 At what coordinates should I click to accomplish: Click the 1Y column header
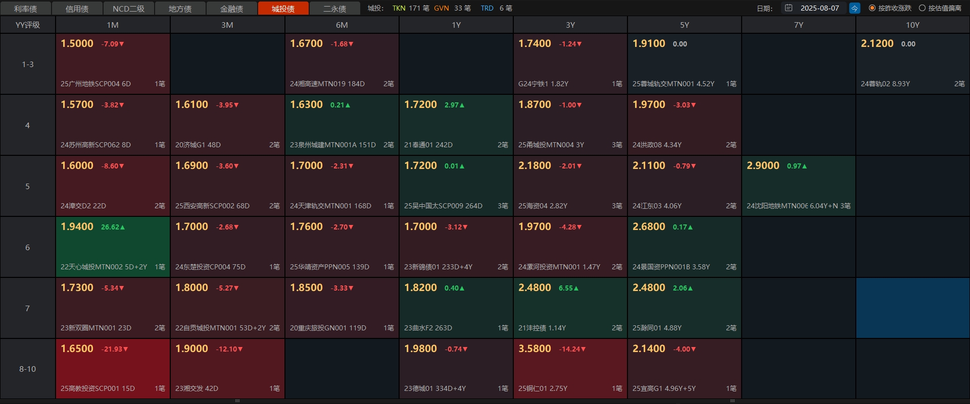click(x=456, y=25)
